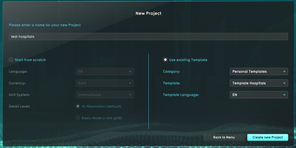Choose the Hi-Resolution (default) detail level option

pyautogui.click(x=78, y=106)
